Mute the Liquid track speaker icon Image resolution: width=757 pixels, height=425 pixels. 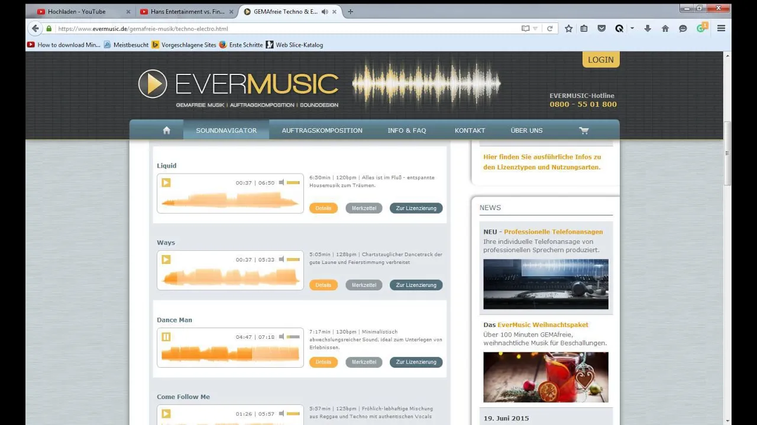(x=282, y=183)
